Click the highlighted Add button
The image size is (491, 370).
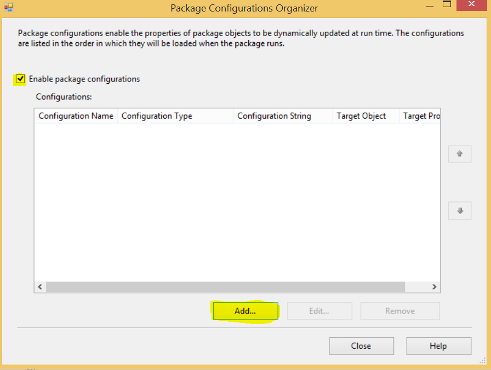(x=245, y=310)
